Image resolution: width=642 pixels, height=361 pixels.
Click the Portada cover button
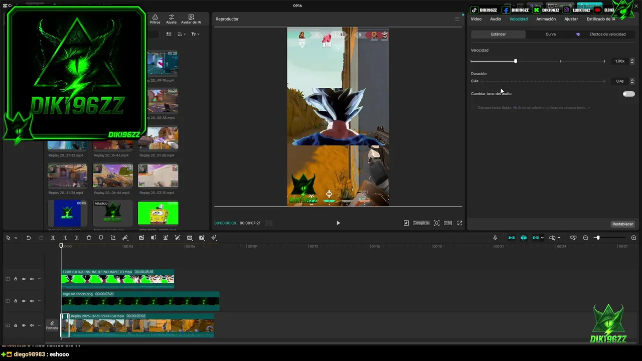(52, 325)
